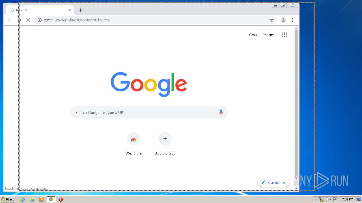
Task: Click the address bar showing zoom.us URL
Action: (x=156, y=20)
